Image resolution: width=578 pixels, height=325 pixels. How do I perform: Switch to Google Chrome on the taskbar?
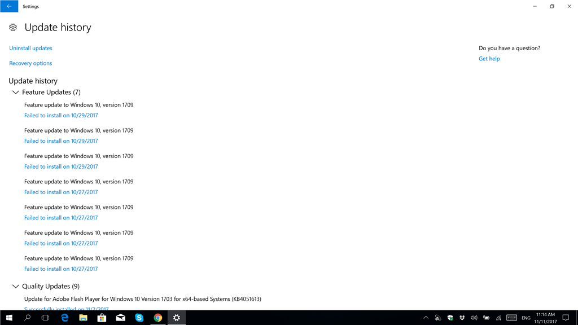(x=158, y=318)
